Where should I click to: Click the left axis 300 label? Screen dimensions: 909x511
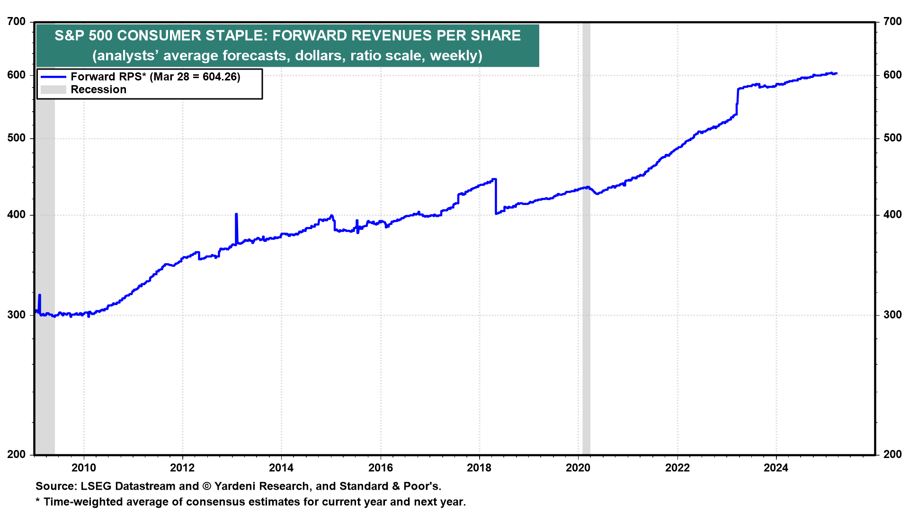coord(17,315)
